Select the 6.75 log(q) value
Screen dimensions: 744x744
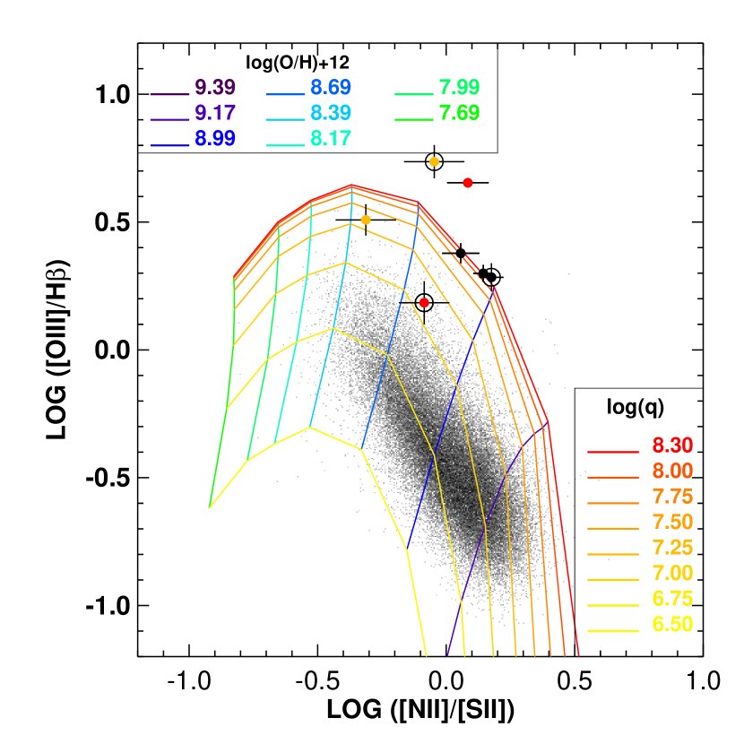(x=672, y=598)
